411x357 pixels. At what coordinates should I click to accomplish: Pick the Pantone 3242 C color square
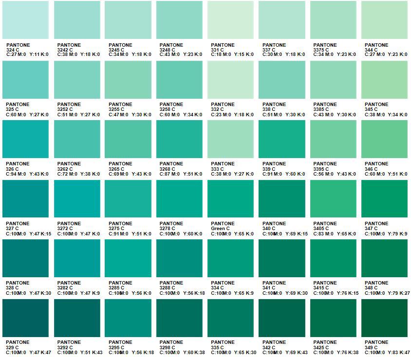pos(77,20)
